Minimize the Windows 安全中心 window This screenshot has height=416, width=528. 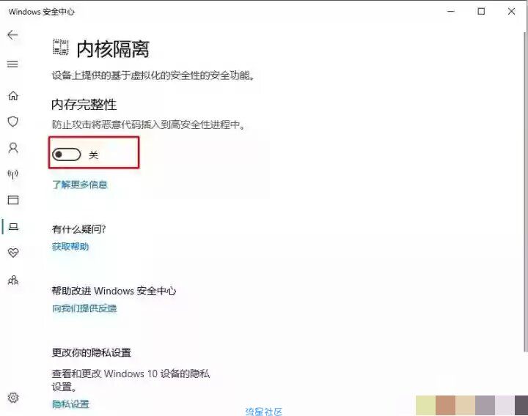pos(451,12)
